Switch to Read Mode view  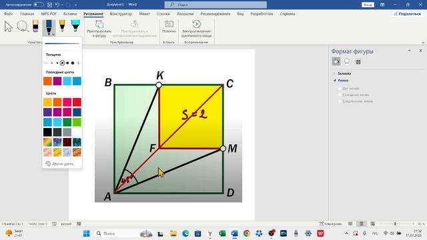(x=350, y=224)
